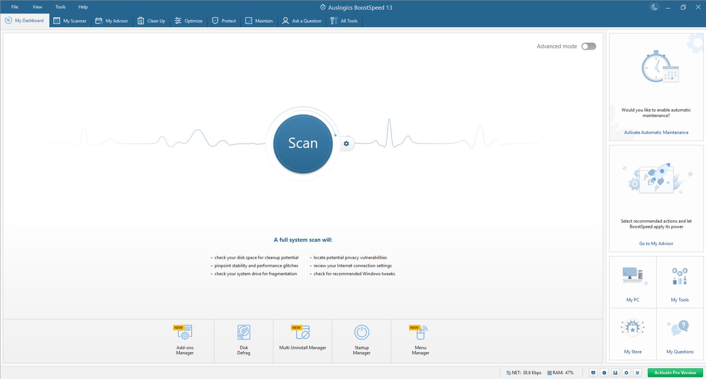Image resolution: width=706 pixels, height=379 pixels.
Task: Click 'check your disk space for cleanup potential'
Action: point(256,258)
